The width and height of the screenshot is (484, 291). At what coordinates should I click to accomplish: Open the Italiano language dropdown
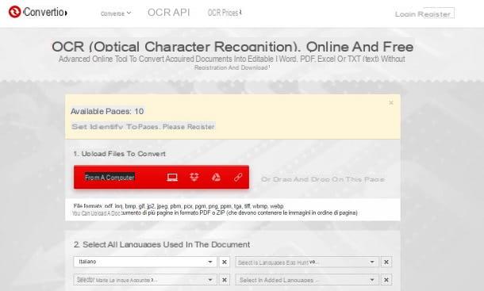145,262
